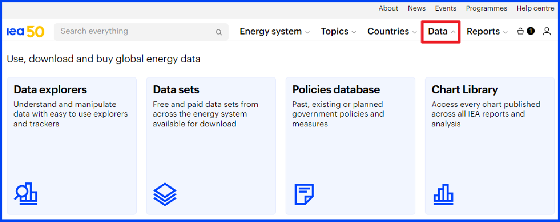The width and height of the screenshot is (560, 222).
Task: Click the Chart Library bar chart icon
Action: (444, 194)
